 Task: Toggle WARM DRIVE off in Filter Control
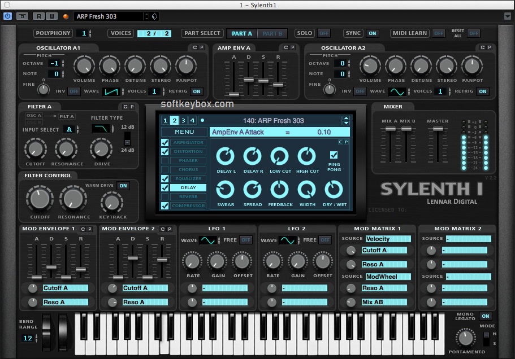click(124, 185)
